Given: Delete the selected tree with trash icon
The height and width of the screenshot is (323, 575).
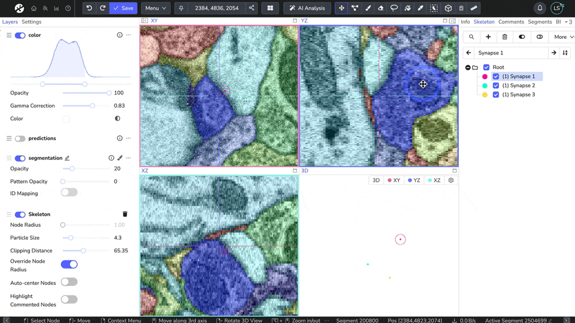Looking at the screenshot, I should coord(505,37).
